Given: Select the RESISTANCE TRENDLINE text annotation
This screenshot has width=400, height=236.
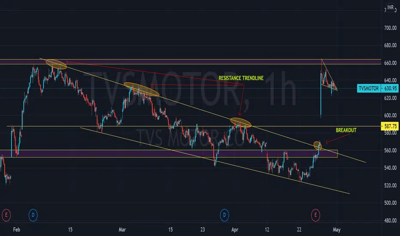Looking at the screenshot, I should [x=241, y=78].
